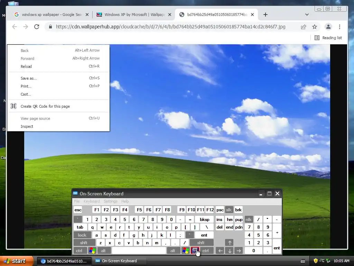Image resolution: width=354 pixels, height=266 pixels.
Task: Click the psc (print screen) key
Action: [220, 210]
